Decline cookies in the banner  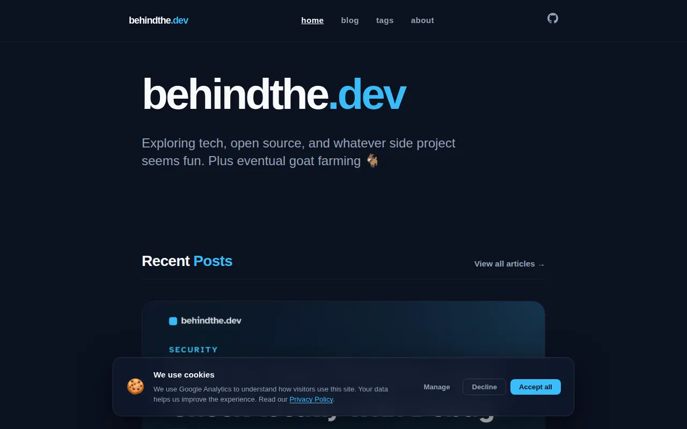[x=484, y=387]
